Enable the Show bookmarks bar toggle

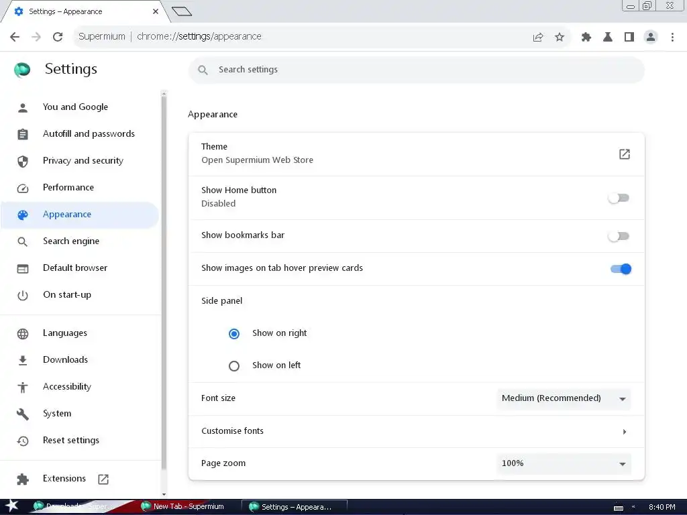619,237
